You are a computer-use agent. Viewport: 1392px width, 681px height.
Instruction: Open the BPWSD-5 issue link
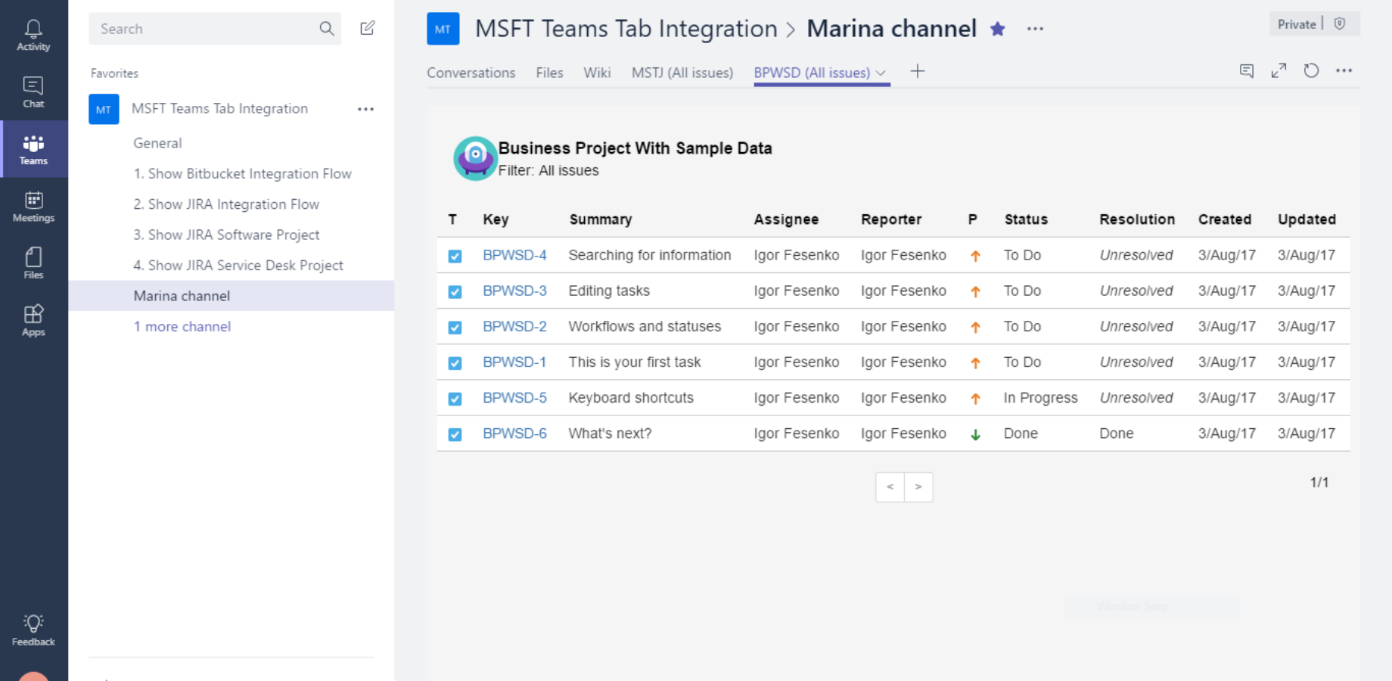coord(514,398)
